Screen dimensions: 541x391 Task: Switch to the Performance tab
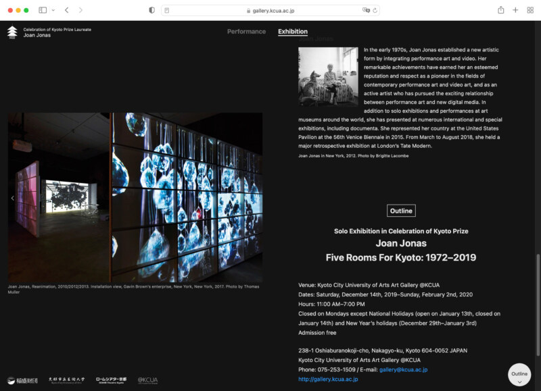point(246,32)
